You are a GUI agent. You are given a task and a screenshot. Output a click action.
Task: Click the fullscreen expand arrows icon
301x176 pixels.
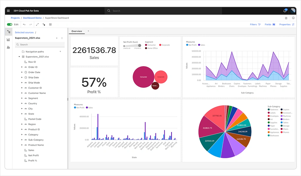37,25
